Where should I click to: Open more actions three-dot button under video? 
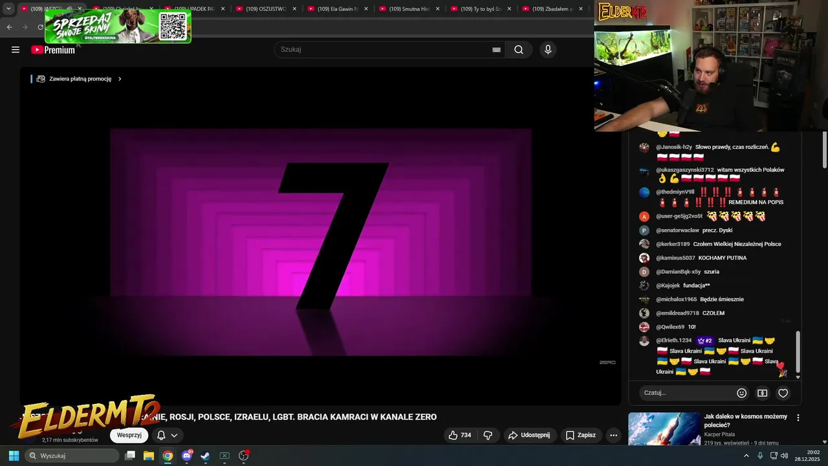[613, 435]
